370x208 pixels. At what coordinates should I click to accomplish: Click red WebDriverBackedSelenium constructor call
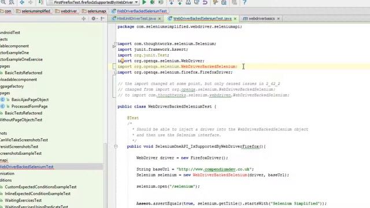(x=220, y=175)
